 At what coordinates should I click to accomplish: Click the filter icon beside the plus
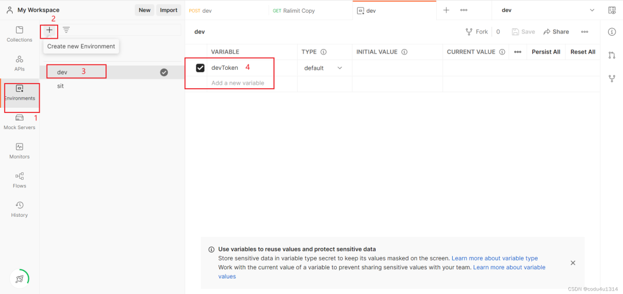click(x=66, y=30)
